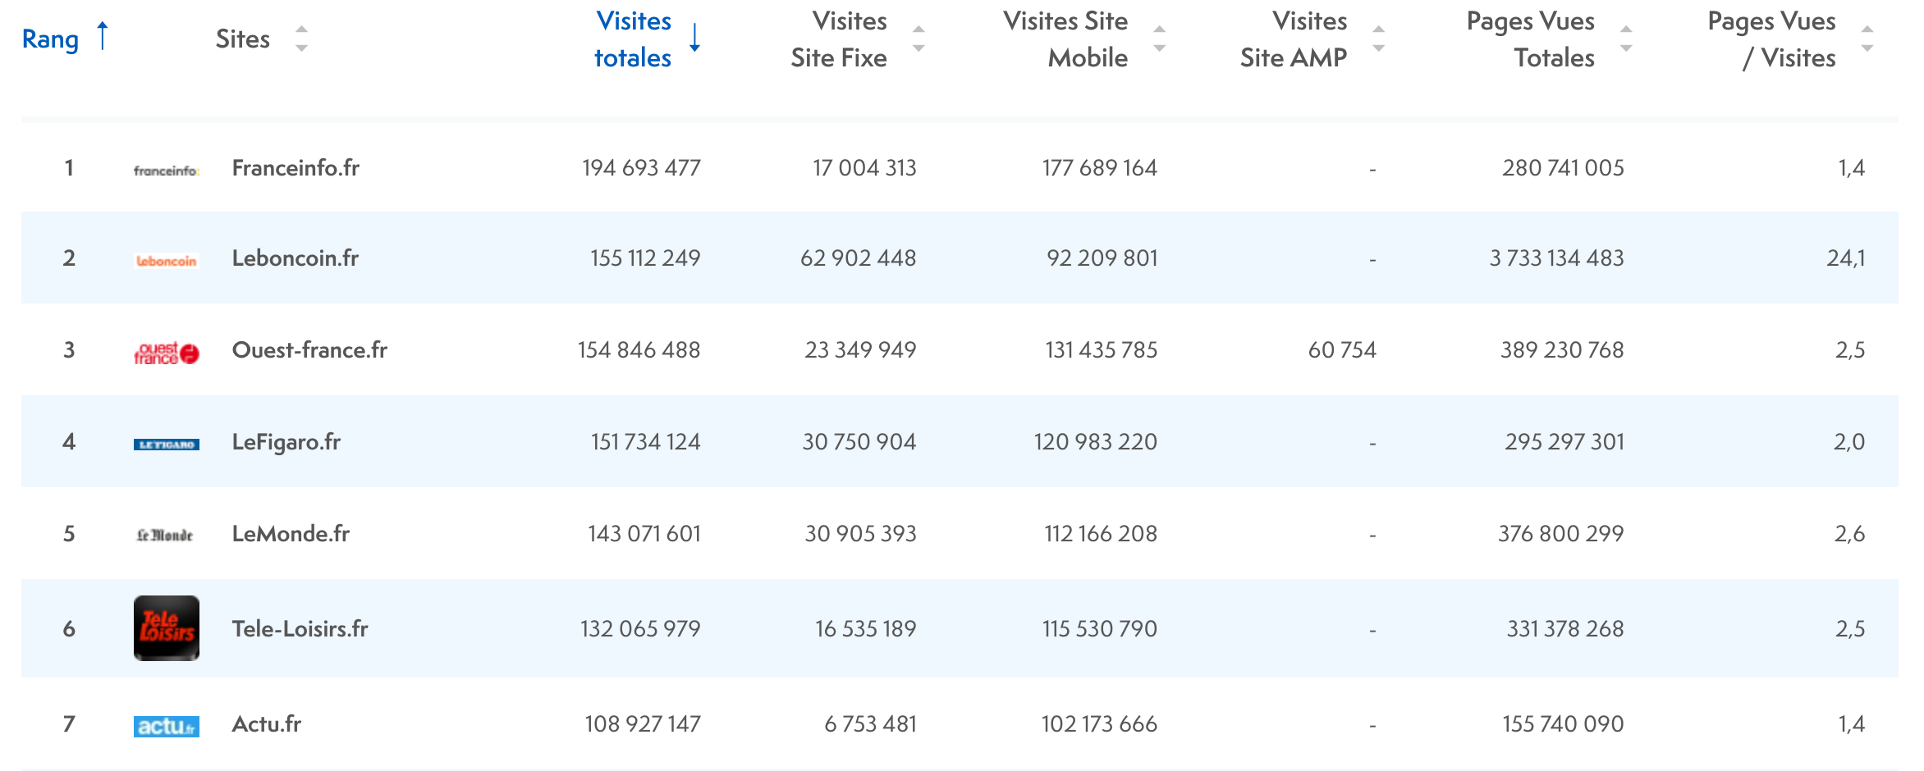Open the Tele-Loisirs.fr site entry
This screenshot has width=1924, height=771.
coord(300,629)
